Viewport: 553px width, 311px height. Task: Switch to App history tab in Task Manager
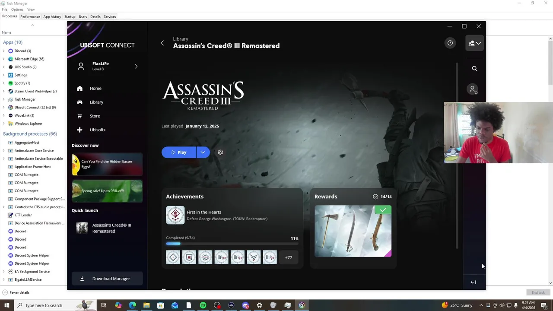52,16
